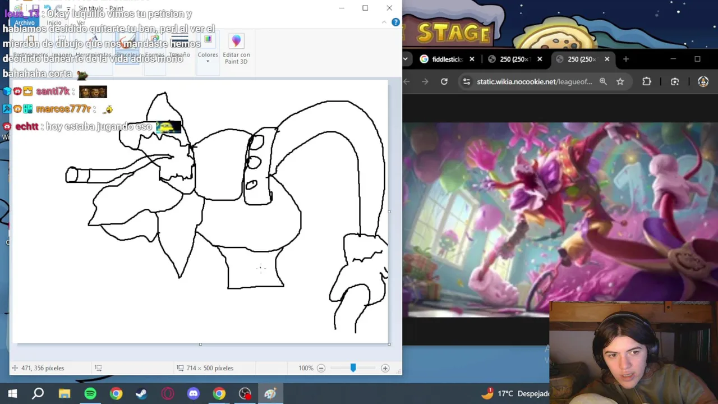The height and width of the screenshot is (404, 718).
Task: Click the browser forward arrow
Action: click(x=425, y=81)
